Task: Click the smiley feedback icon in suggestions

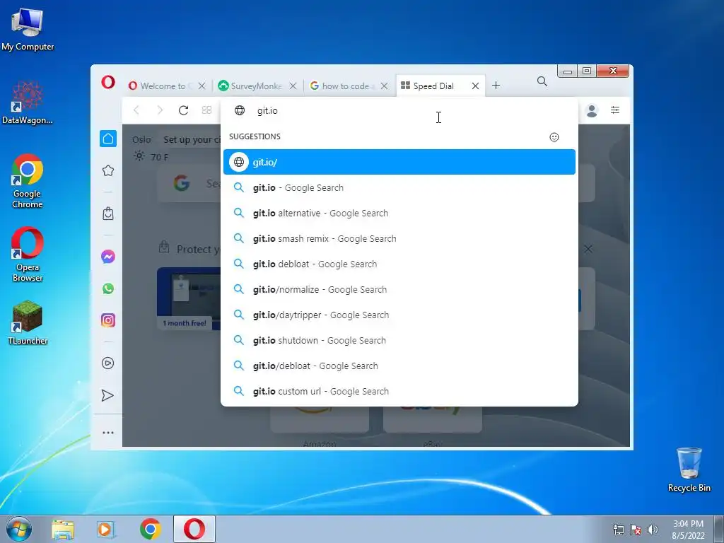Action: 554,137
